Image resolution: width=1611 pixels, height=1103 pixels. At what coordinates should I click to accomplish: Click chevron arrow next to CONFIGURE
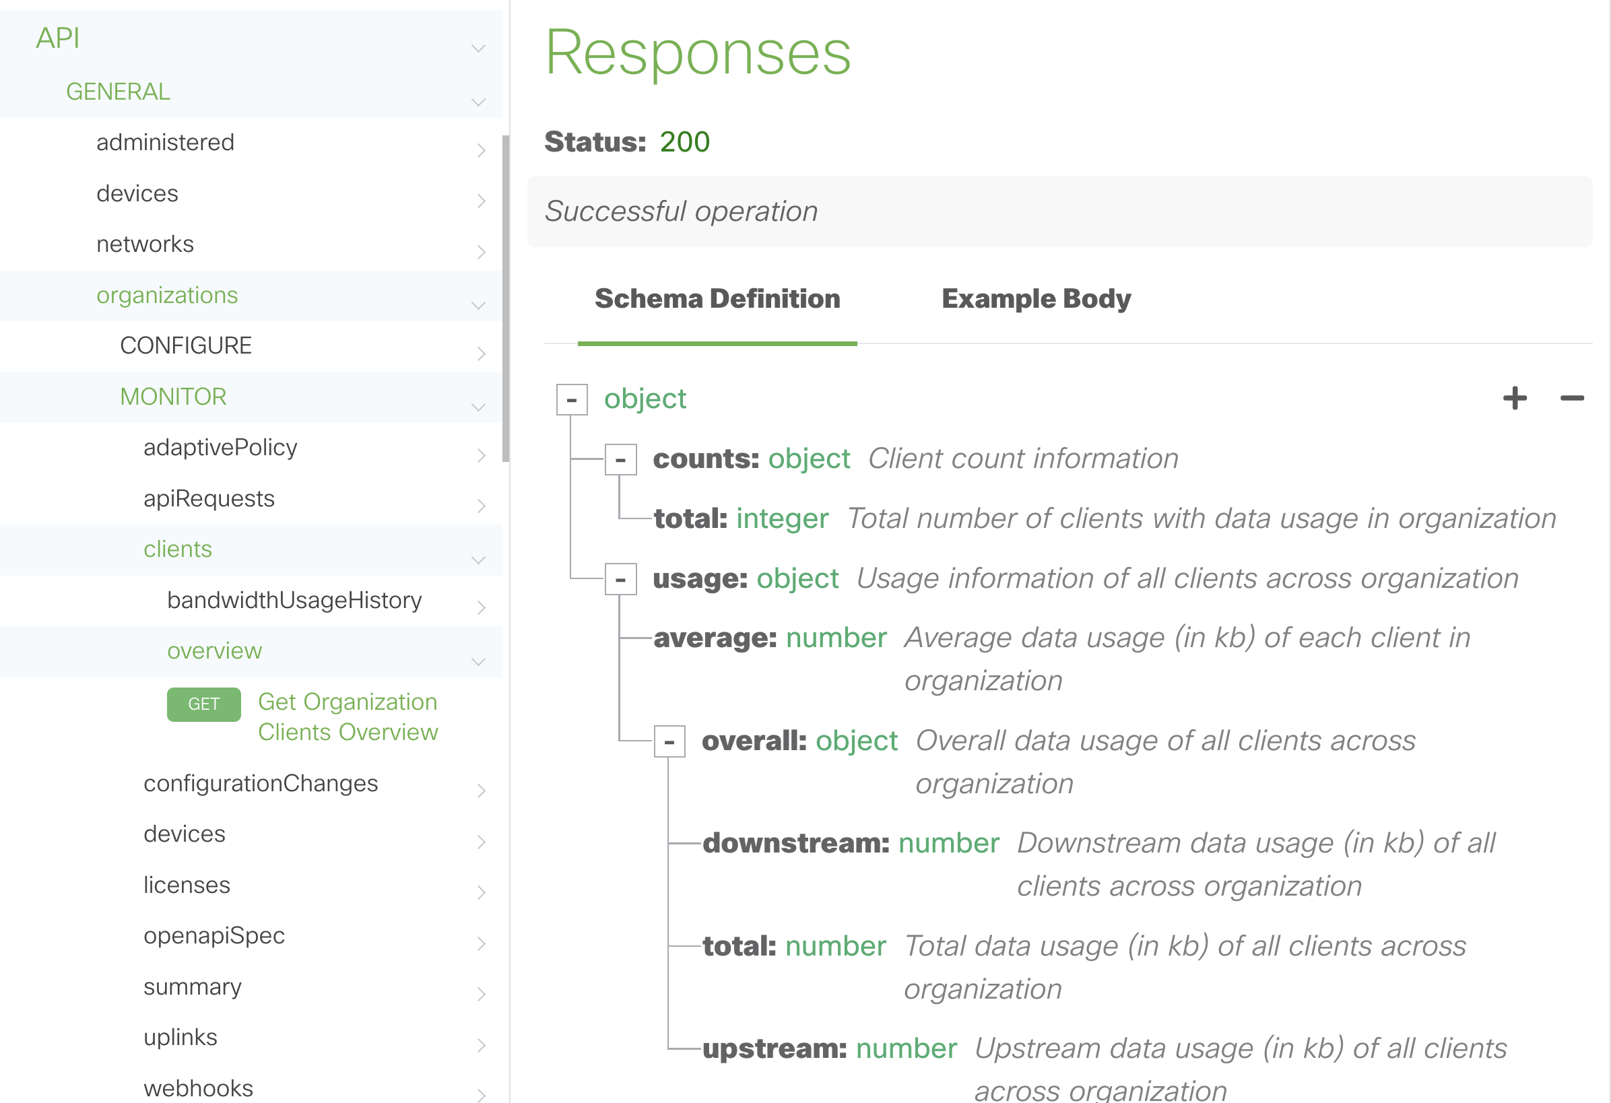481,354
